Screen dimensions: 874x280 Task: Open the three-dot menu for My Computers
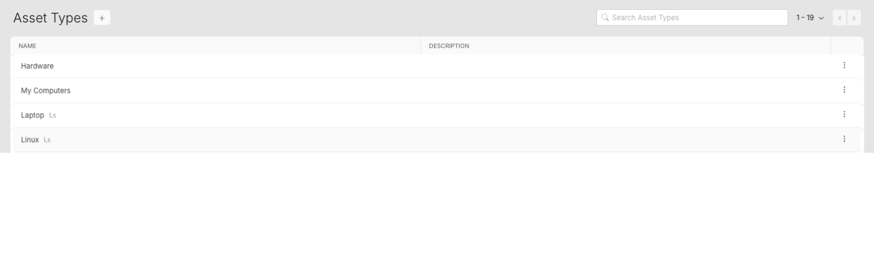(x=844, y=90)
